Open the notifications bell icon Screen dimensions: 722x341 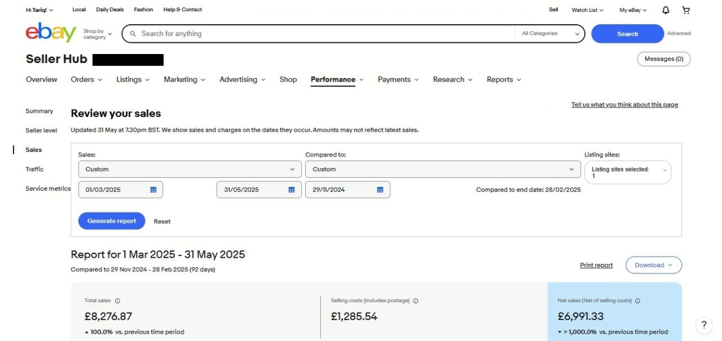click(x=666, y=10)
